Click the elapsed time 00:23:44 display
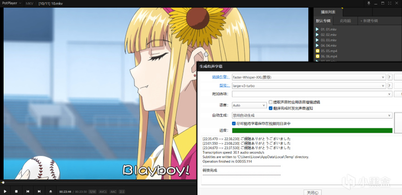Screen dimensions: 402x195 coord(65,192)
